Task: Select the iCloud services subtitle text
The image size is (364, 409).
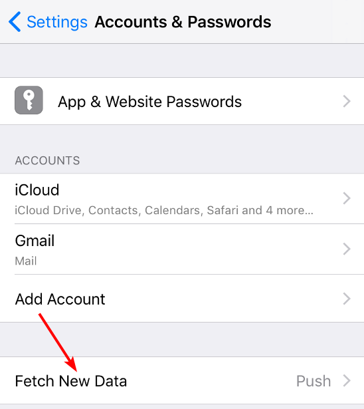Action: [x=164, y=210]
